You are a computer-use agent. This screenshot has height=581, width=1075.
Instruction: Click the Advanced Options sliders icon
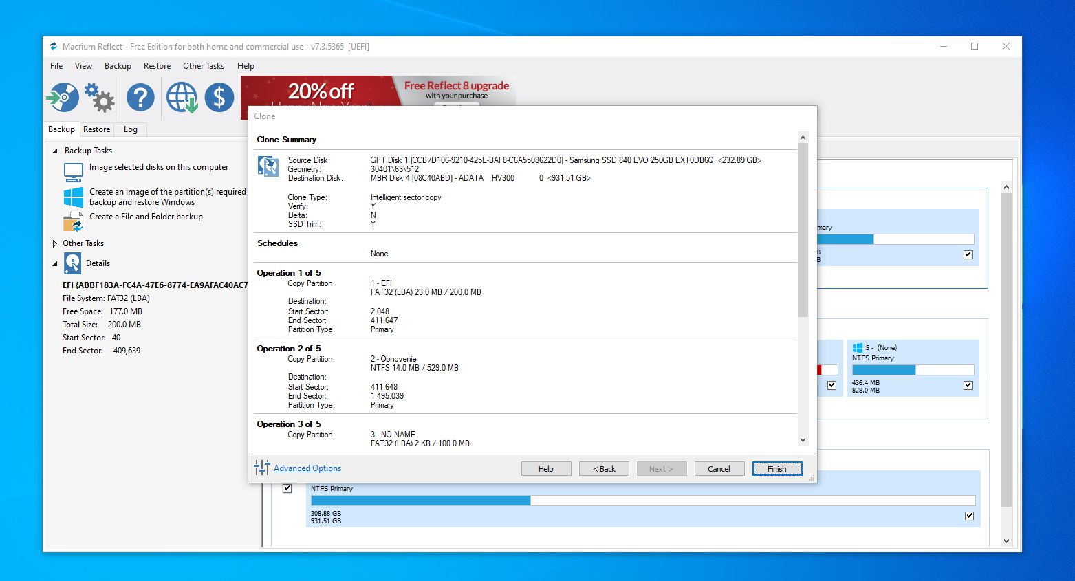coord(262,468)
